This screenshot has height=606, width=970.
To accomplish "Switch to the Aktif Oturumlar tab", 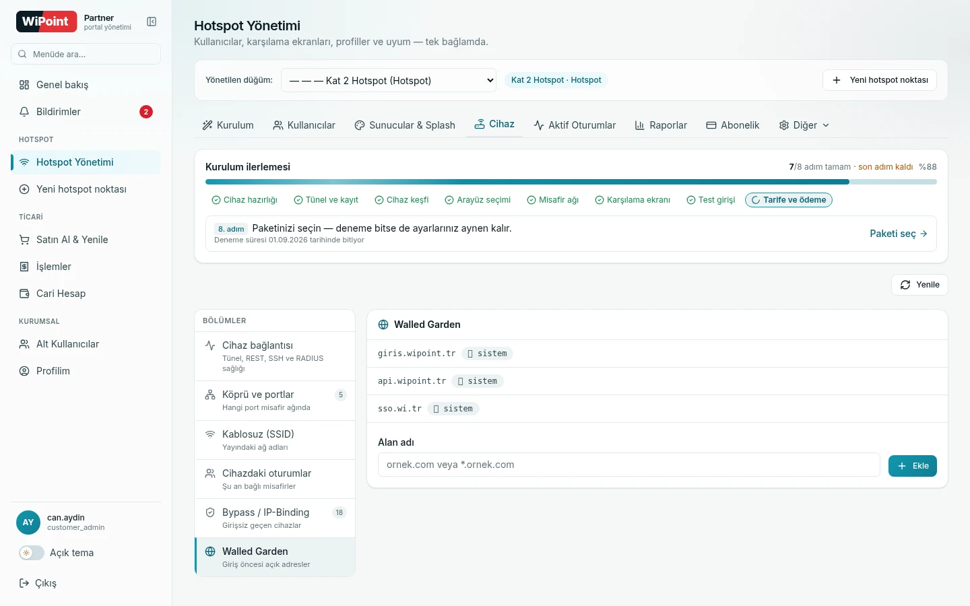I will (x=575, y=125).
